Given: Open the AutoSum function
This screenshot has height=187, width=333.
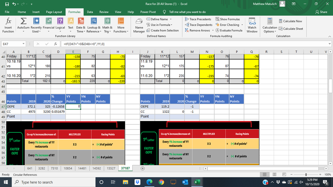Looking at the screenshot, I should pyautogui.click(x=23, y=25).
